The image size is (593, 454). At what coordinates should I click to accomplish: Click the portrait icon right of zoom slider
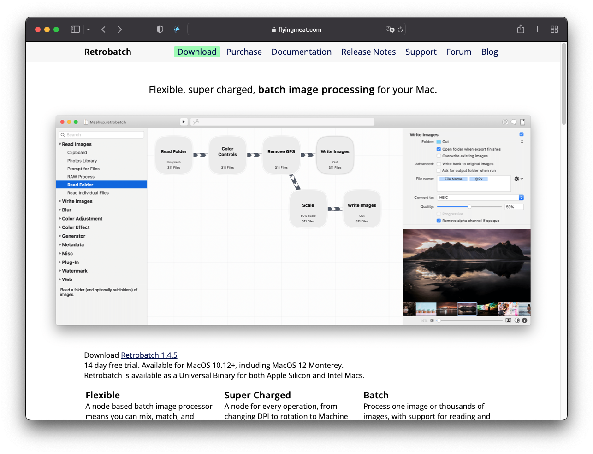tap(508, 320)
